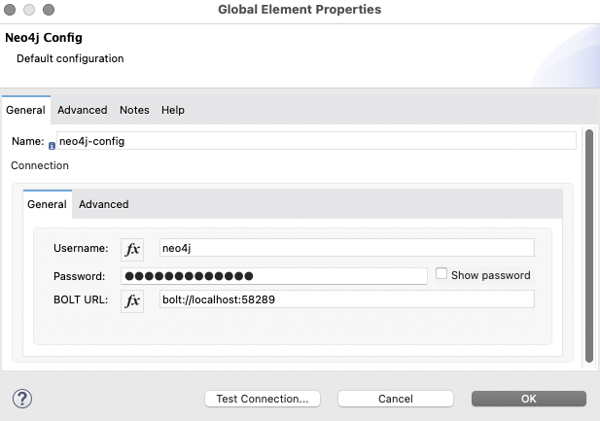Viewport: 600px width, 421px height.
Task: Click the BOLT URL label
Action: coord(81,299)
